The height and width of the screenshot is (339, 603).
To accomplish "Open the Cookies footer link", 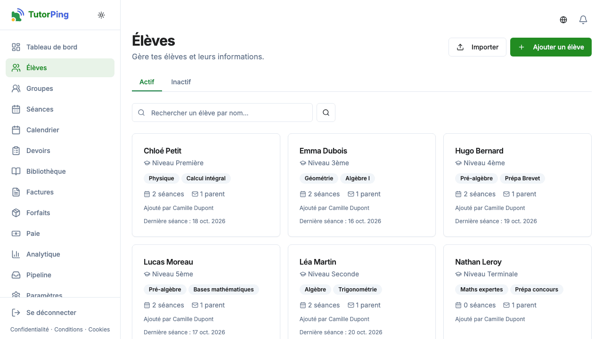I will [99, 330].
